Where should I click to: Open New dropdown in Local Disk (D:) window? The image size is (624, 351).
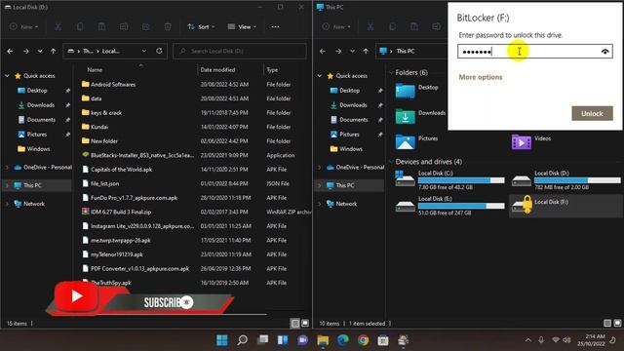pyautogui.click(x=23, y=26)
